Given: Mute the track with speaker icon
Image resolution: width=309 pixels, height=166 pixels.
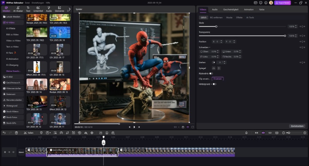Looking at the screenshot, I should pos(14,152).
